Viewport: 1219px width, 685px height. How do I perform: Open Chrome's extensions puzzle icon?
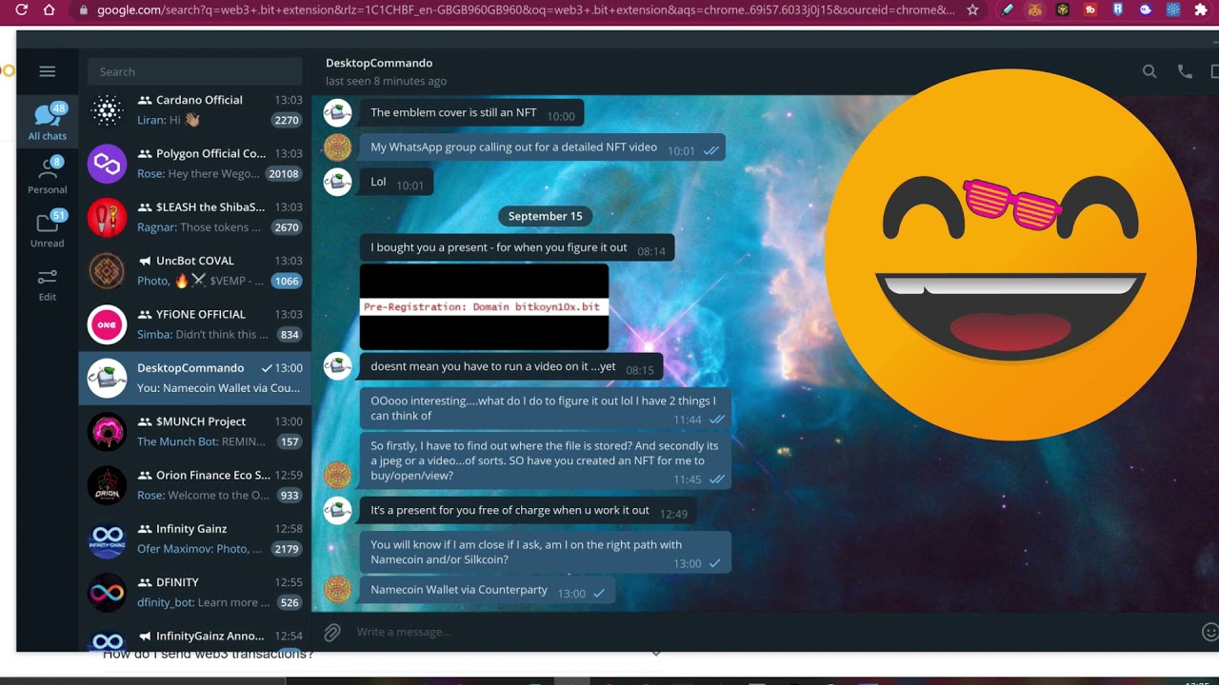[x=1200, y=10]
